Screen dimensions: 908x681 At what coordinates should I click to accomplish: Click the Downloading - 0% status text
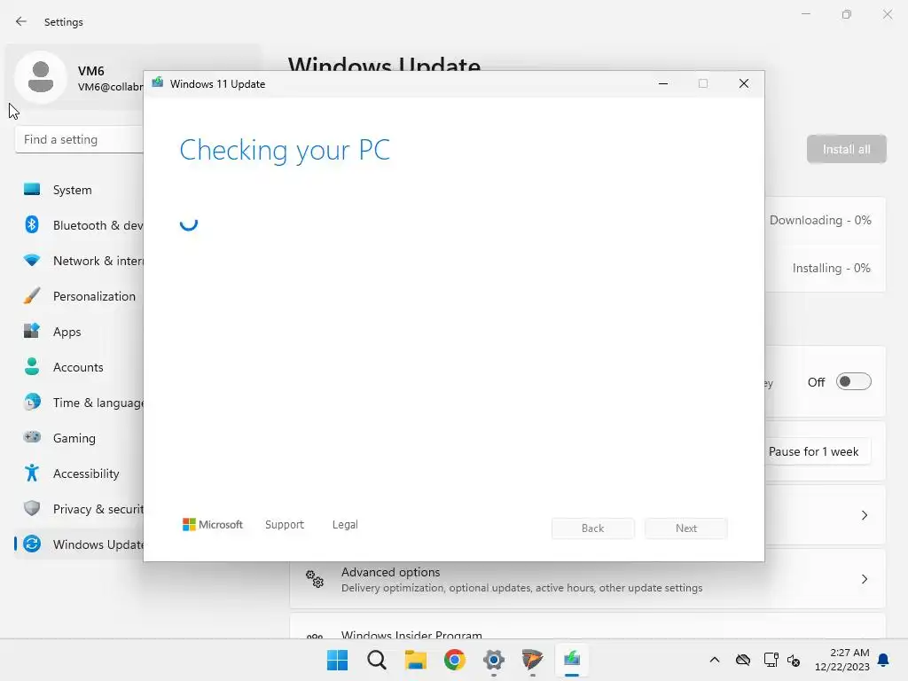820,220
